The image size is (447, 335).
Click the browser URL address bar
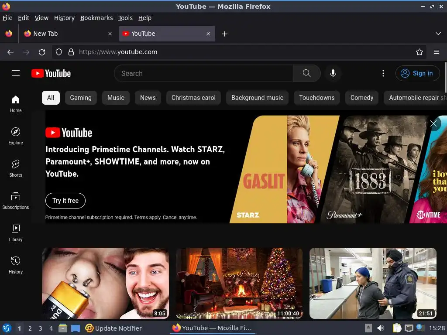point(240,52)
